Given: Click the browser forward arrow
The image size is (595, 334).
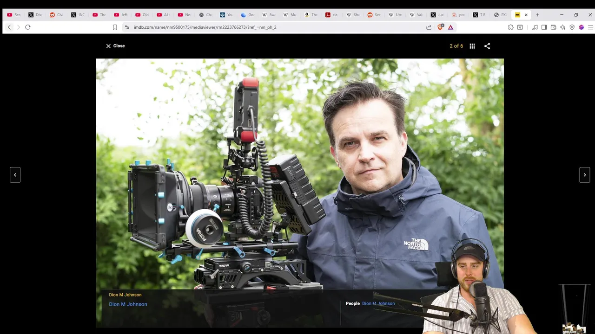Looking at the screenshot, I should 19,27.
